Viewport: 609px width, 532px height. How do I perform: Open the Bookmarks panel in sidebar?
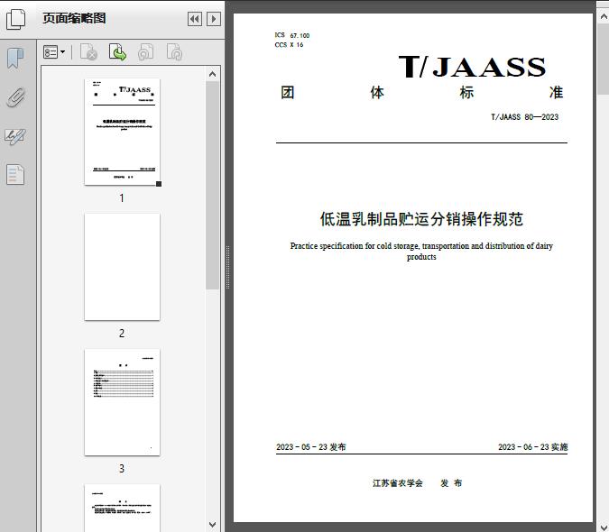click(x=15, y=59)
